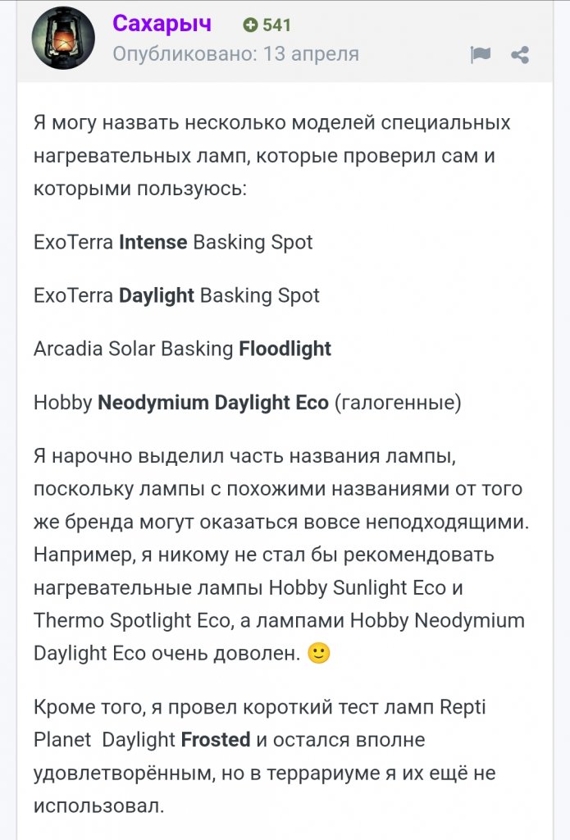Open the share post icon
570x840 pixels.
pos(520,55)
